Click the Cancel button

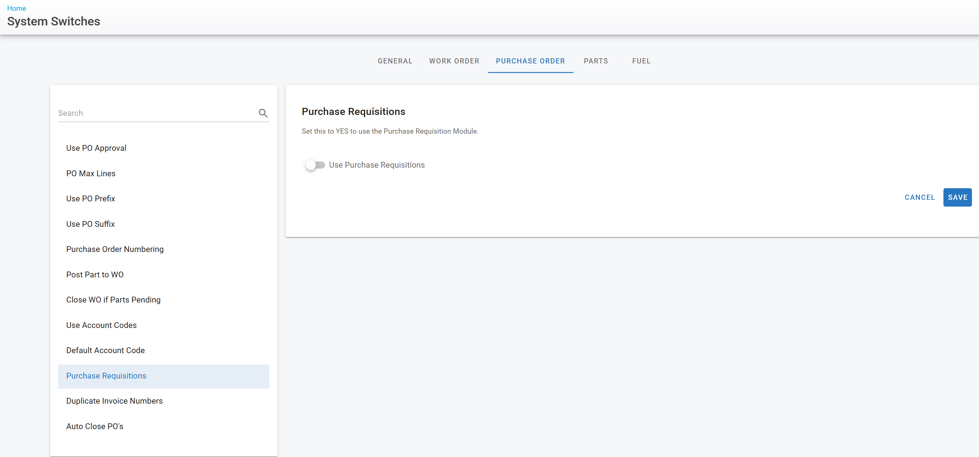coord(919,197)
